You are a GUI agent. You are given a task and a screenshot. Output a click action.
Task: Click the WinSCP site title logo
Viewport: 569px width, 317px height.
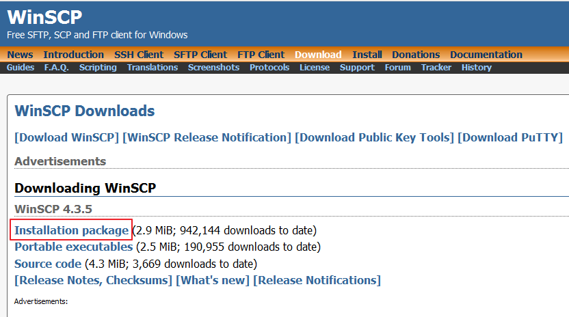44,17
